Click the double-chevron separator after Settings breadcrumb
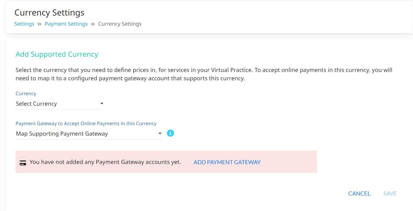Viewport: 413px width, 211px height. (39, 24)
